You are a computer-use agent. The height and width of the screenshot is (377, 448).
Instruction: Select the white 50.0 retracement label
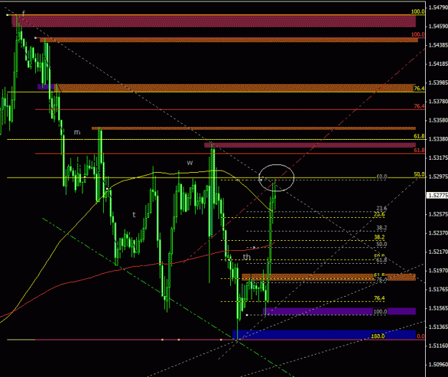(382, 244)
